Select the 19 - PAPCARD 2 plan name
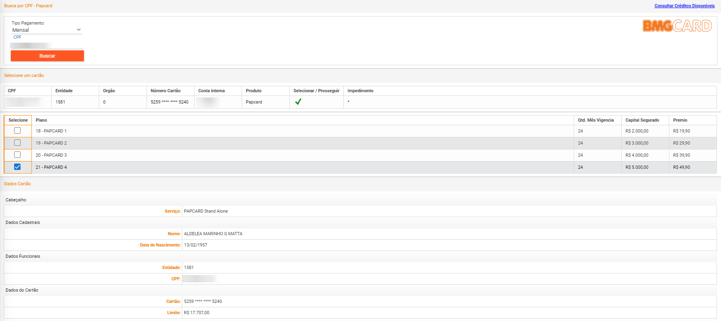This screenshot has width=721, height=321. [51, 143]
